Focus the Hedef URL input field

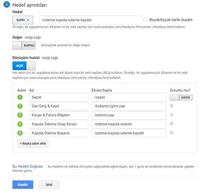pos(90,20)
